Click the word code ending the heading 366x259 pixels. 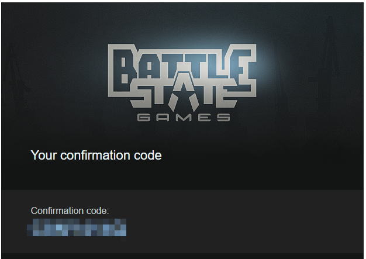(148, 156)
